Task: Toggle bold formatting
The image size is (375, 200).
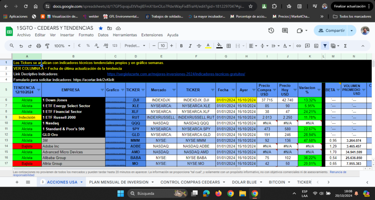Action: point(181,46)
